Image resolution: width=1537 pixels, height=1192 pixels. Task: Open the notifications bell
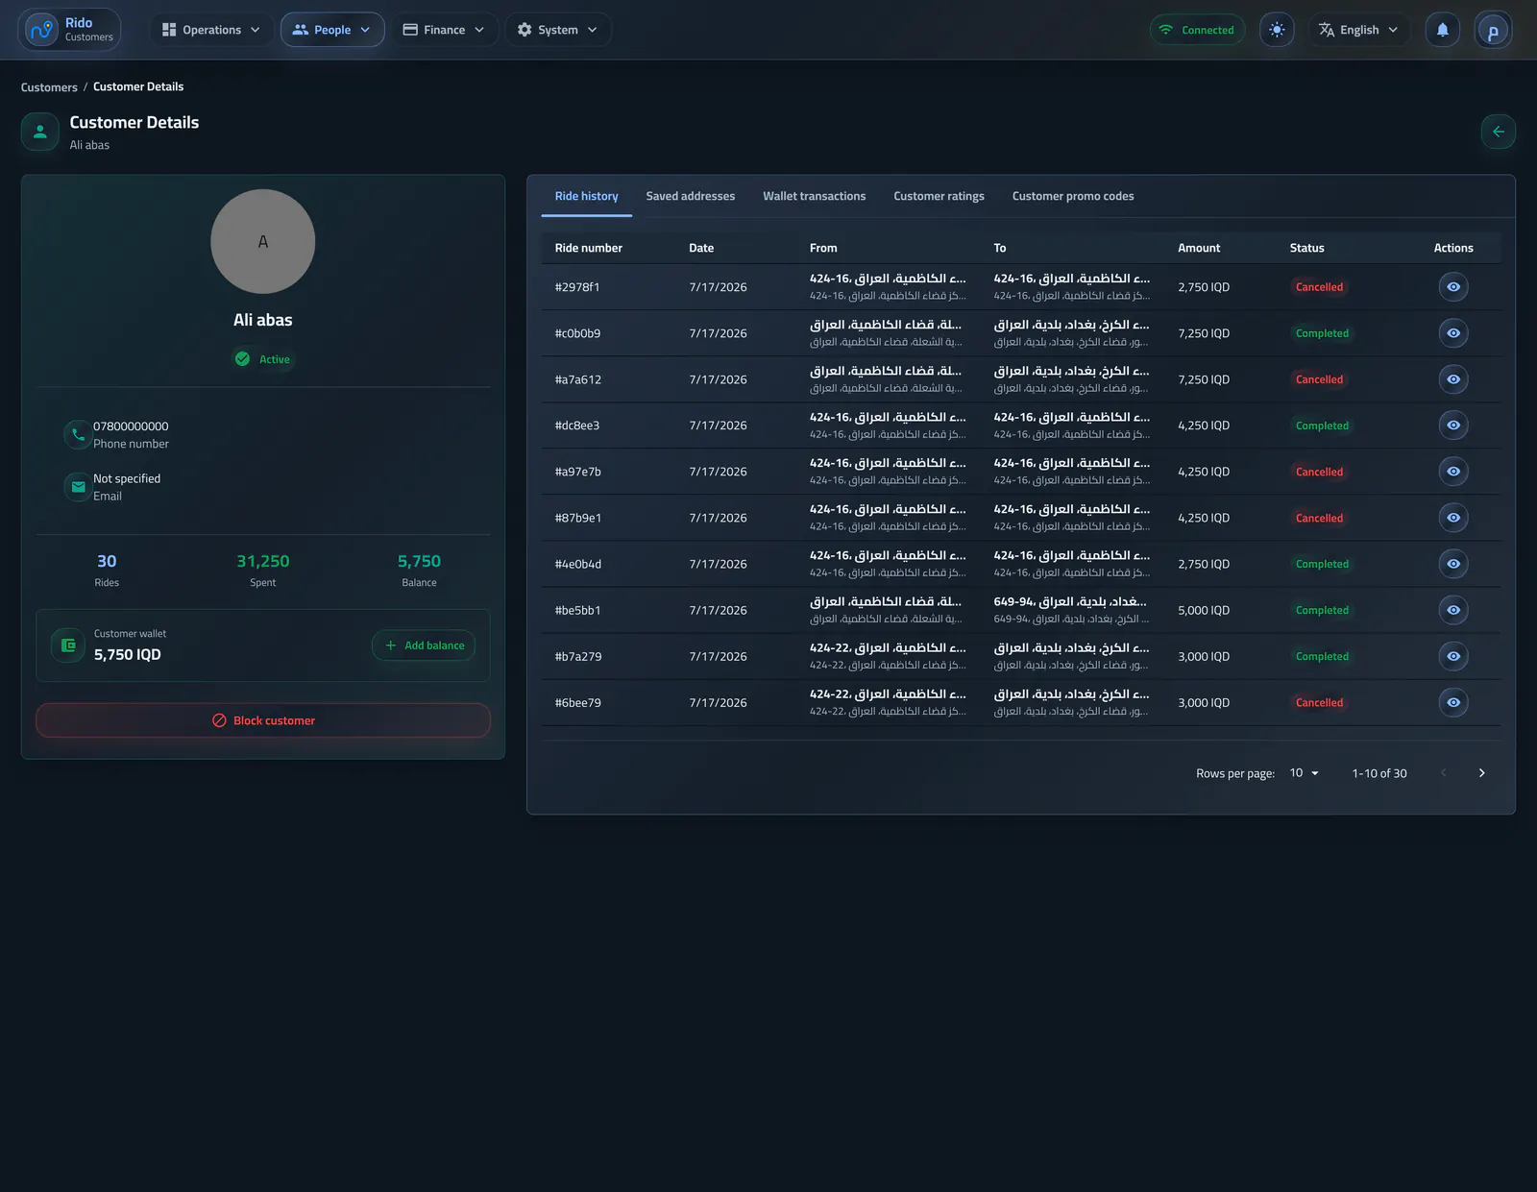tap(1442, 30)
